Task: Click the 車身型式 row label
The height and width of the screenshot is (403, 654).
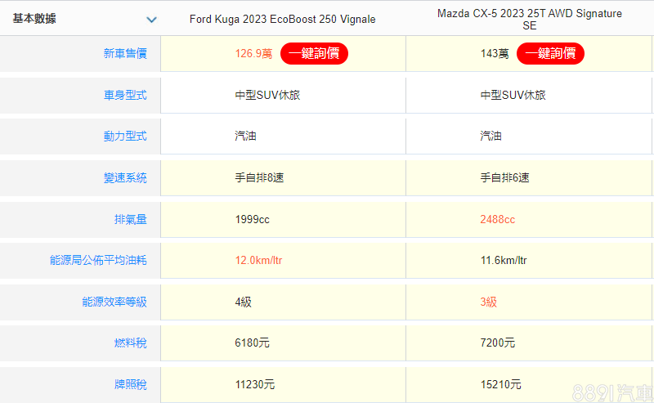Action: click(x=125, y=95)
